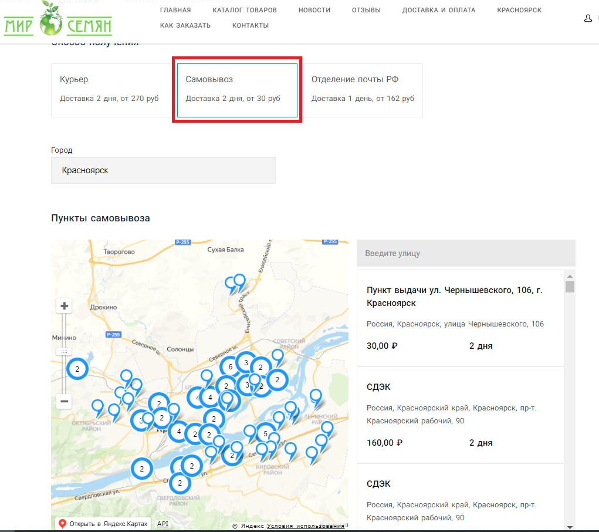Screen dimensions: 599x532
Task: Choose the Самовывоз delivery option
Action: (x=237, y=90)
